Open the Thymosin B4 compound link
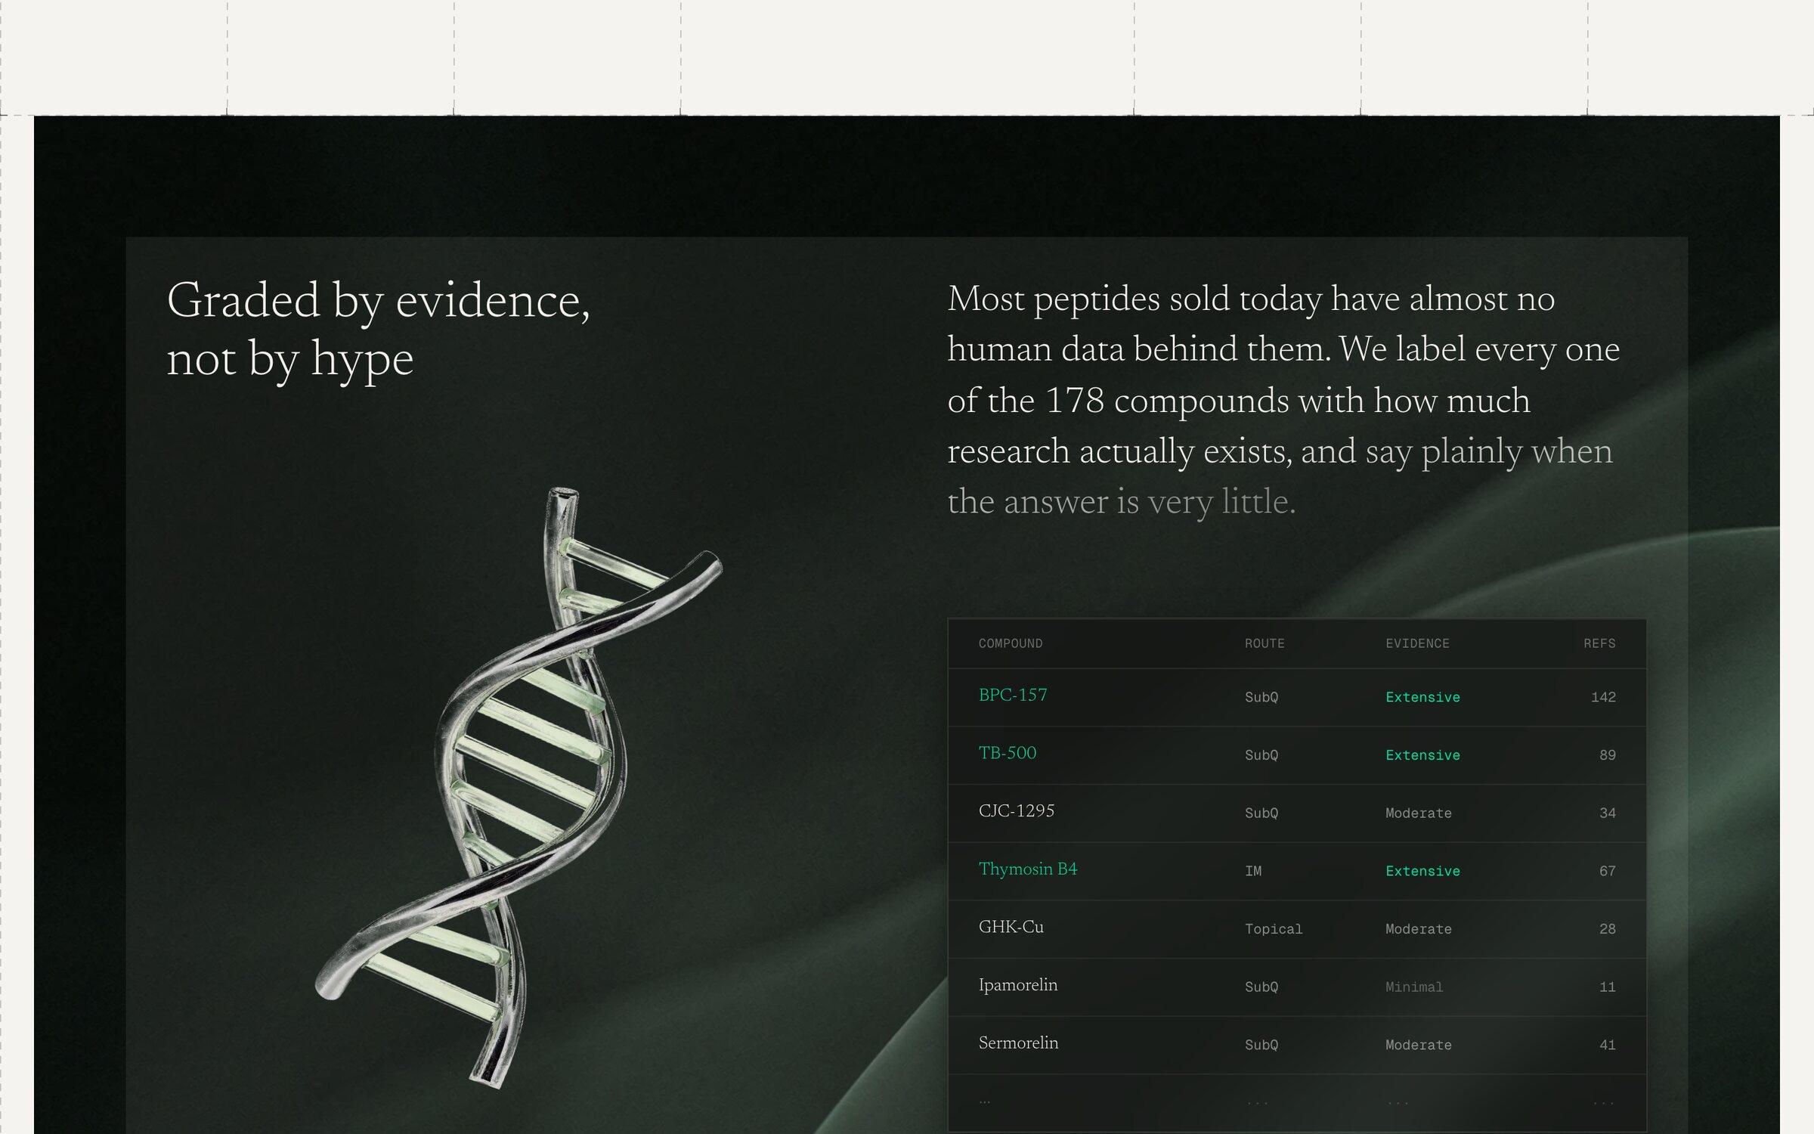Image resolution: width=1814 pixels, height=1134 pixels. (1027, 869)
